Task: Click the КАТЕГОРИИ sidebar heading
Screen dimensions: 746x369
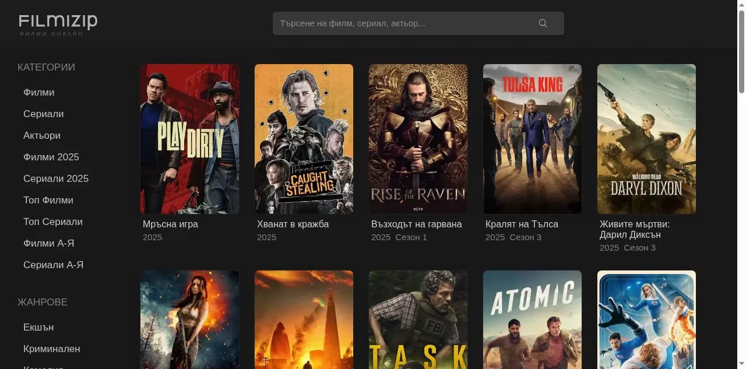Action: point(47,68)
